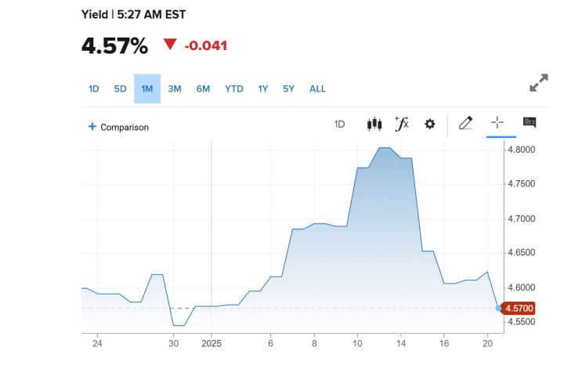Open the indicators function menu
Screen dimensions: 564x376
coord(401,124)
